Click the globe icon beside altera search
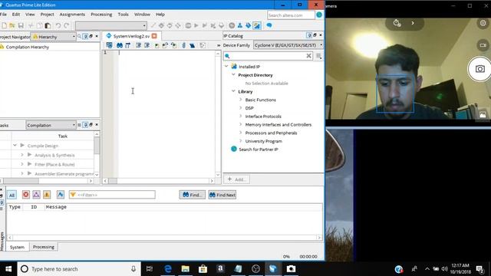Image resolution: width=491 pixels, height=276 pixels. click(319, 15)
